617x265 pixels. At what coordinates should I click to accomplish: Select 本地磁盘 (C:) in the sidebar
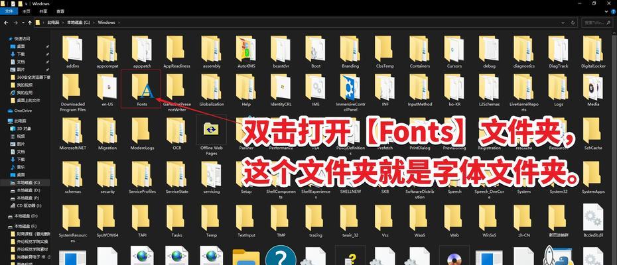pos(25,183)
